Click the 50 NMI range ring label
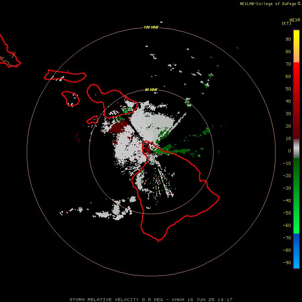This screenshot has width=302, height=302. coord(151,90)
